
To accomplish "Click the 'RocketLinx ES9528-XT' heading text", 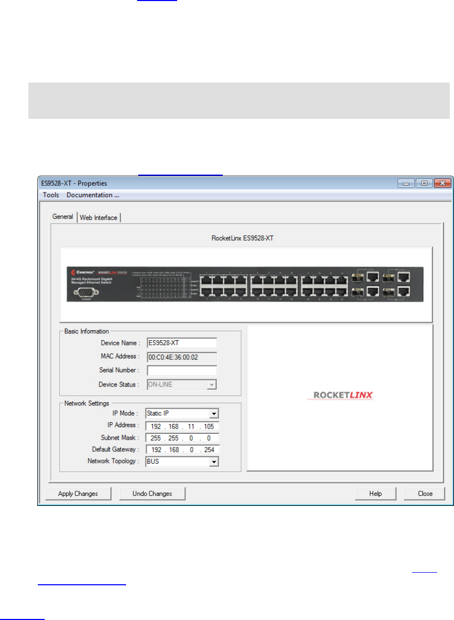I will coord(242,238).
